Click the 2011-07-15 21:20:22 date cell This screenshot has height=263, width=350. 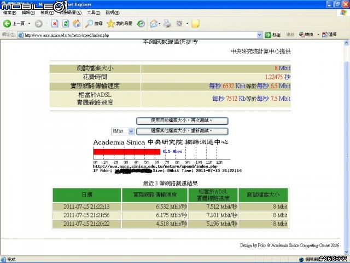coord(86,224)
